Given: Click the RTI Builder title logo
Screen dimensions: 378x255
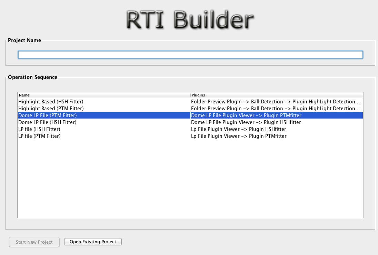Looking at the screenshot, I should pos(190,20).
